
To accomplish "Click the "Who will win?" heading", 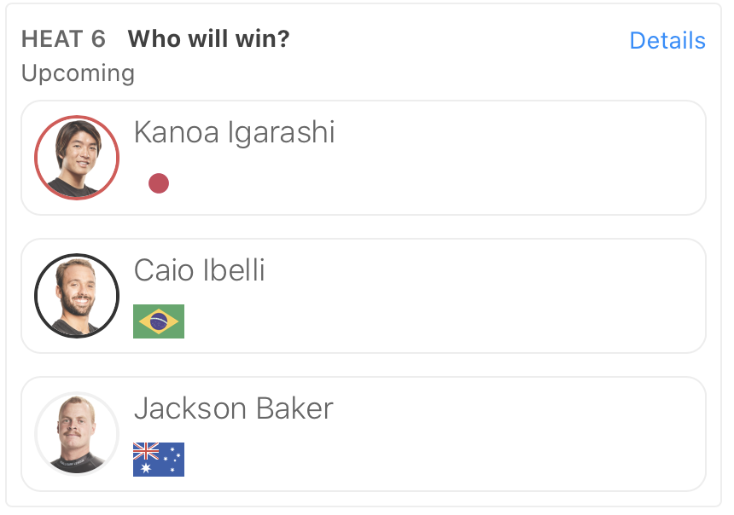I will pyautogui.click(x=208, y=39).
